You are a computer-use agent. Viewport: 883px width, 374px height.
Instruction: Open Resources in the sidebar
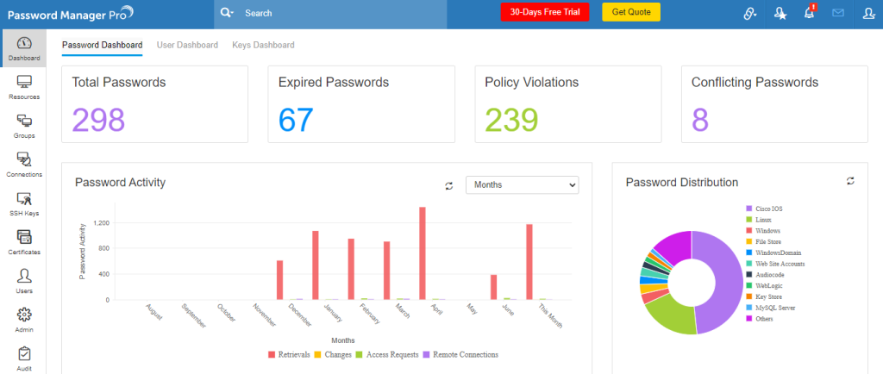23,87
